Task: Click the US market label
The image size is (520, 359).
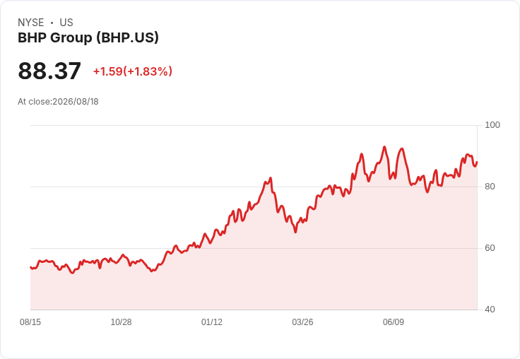Action: 66,23
